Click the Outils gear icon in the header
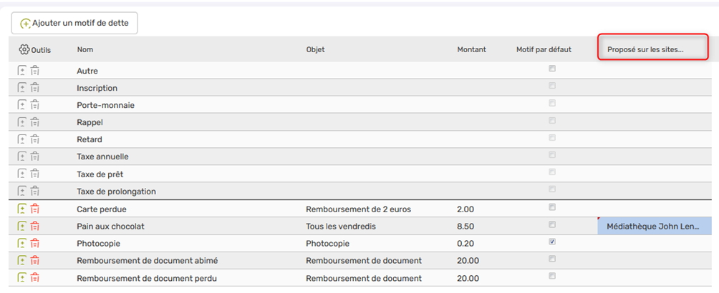The height and width of the screenshot is (293, 719). 24,50
